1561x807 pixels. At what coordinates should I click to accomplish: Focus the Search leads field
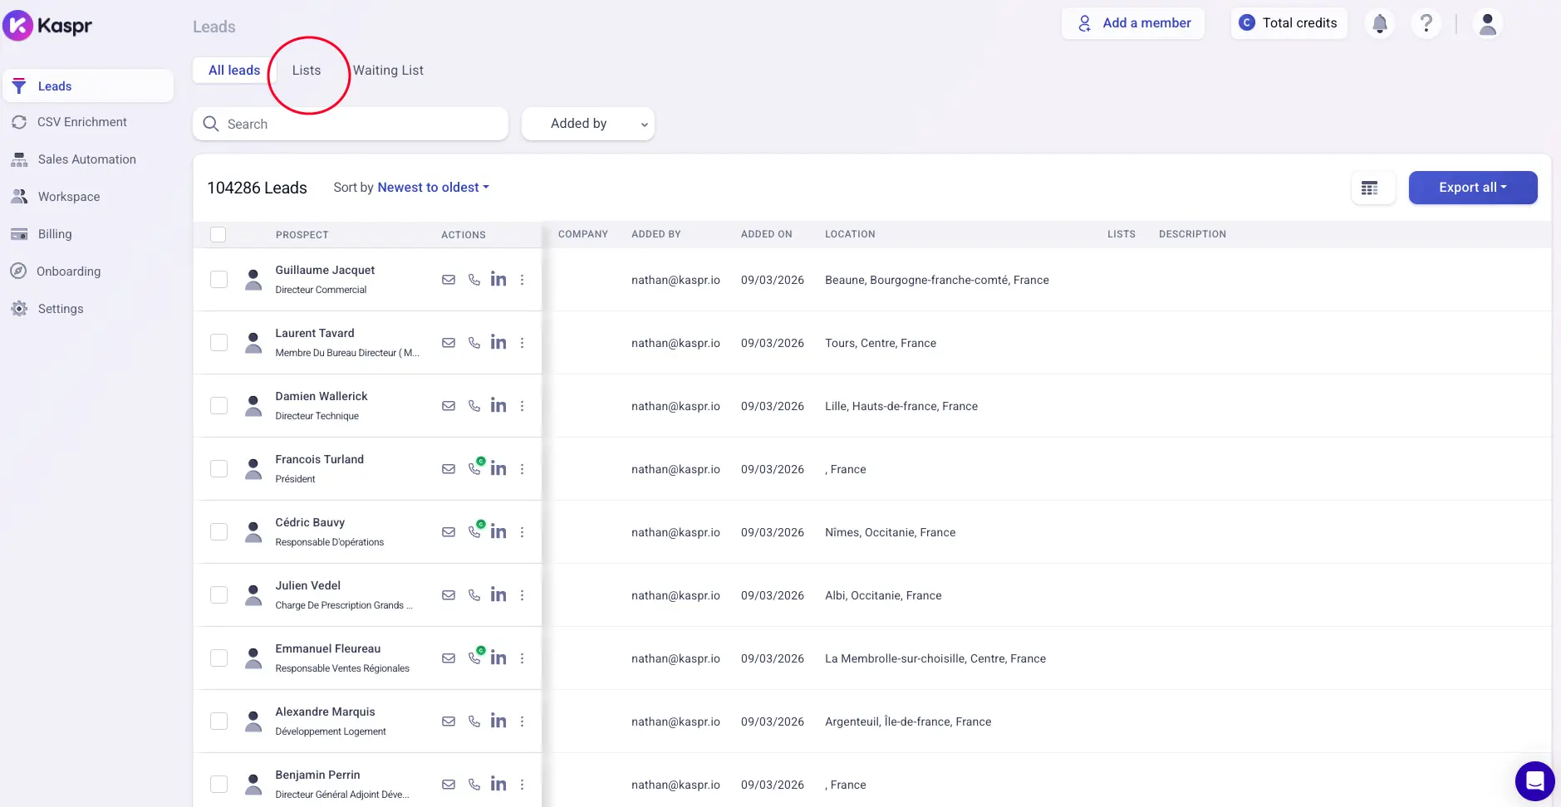[351, 124]
